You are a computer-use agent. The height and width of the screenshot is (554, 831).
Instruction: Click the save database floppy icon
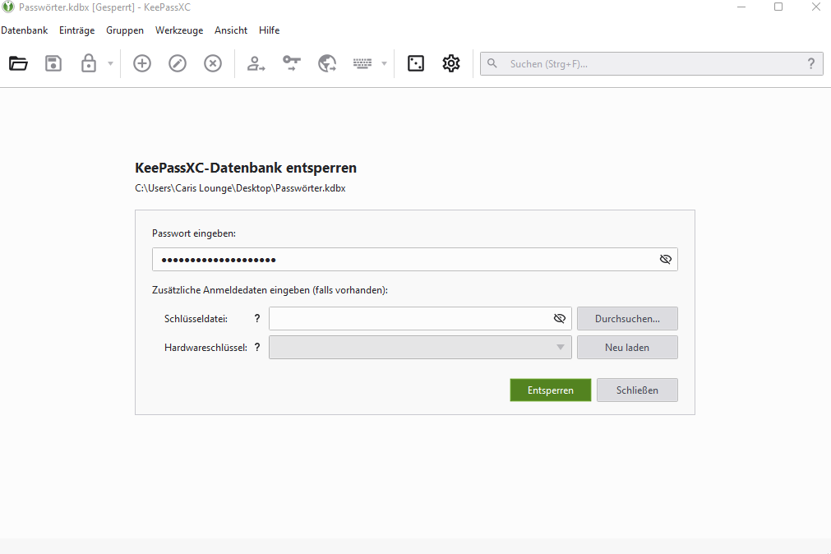pyautogui.click(x=53, y=63)
